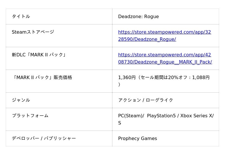Click the Deadzone: Rogue title text
The width and height of the screenshot is (230, 155).
point(138,17)
